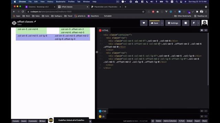Change editor view layout icon
Image resolution: width=220 pixels, height=123 pixels.
(x=186, y=23)
